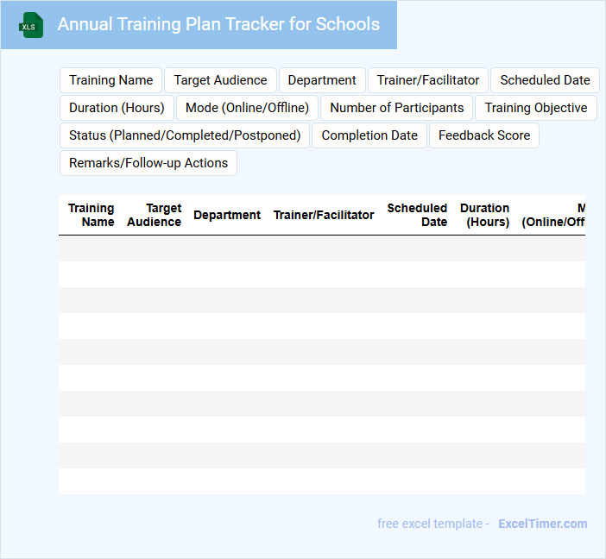606x559 pixels.
Task: Open the ExcelTimer.com link
Action: [x=543, y=524]
